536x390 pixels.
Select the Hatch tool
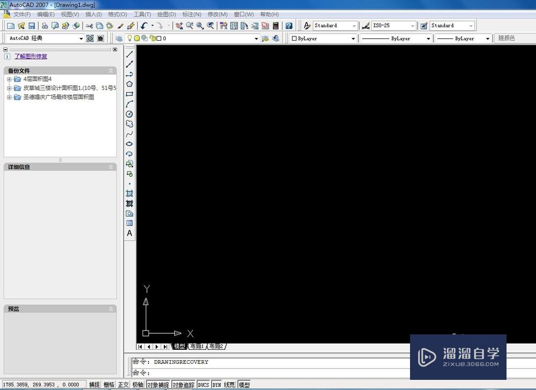point(130,194)
